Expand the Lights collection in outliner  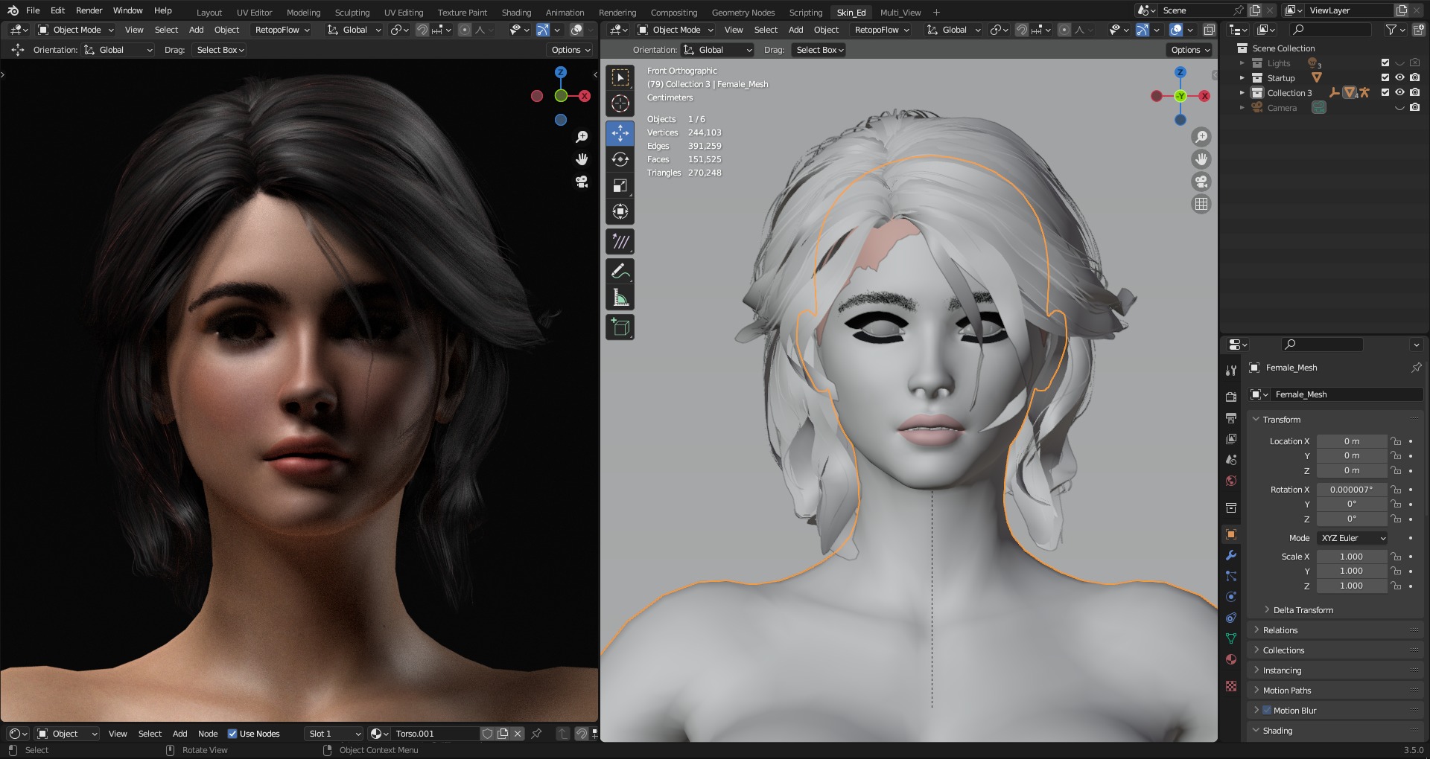[1242, 63]
